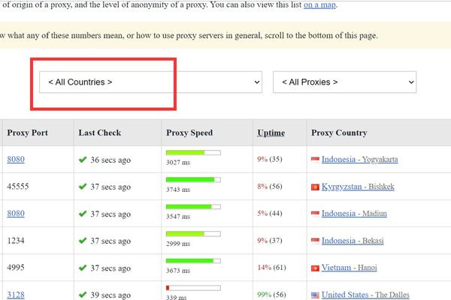Click the Indonesia flag icon beside Yogyakarta
451x300 pixels.
click(315, 159)
